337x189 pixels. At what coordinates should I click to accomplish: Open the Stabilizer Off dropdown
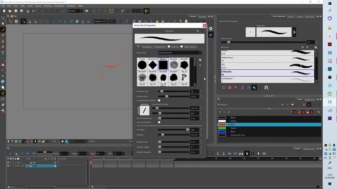point(101,22)
